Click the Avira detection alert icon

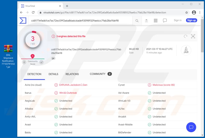click(56, 85)
